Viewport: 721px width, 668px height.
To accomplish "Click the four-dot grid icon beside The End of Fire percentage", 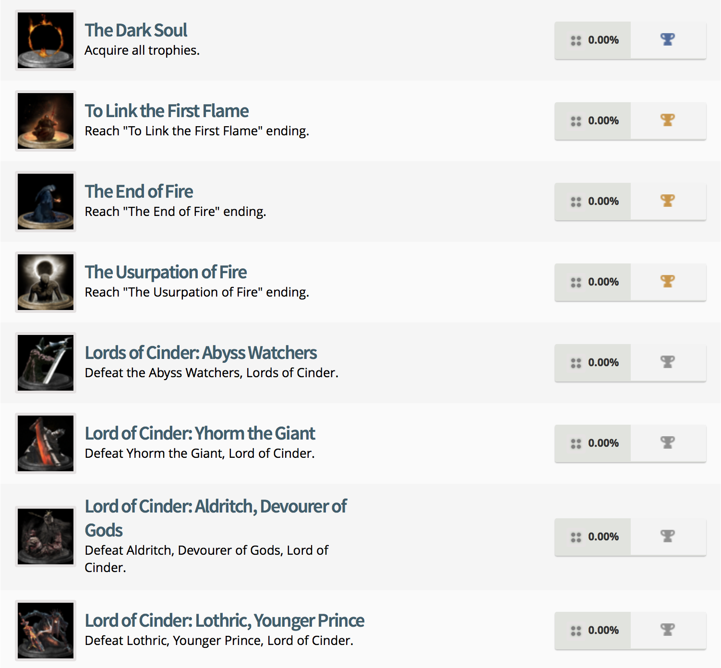I will [576, 201].
